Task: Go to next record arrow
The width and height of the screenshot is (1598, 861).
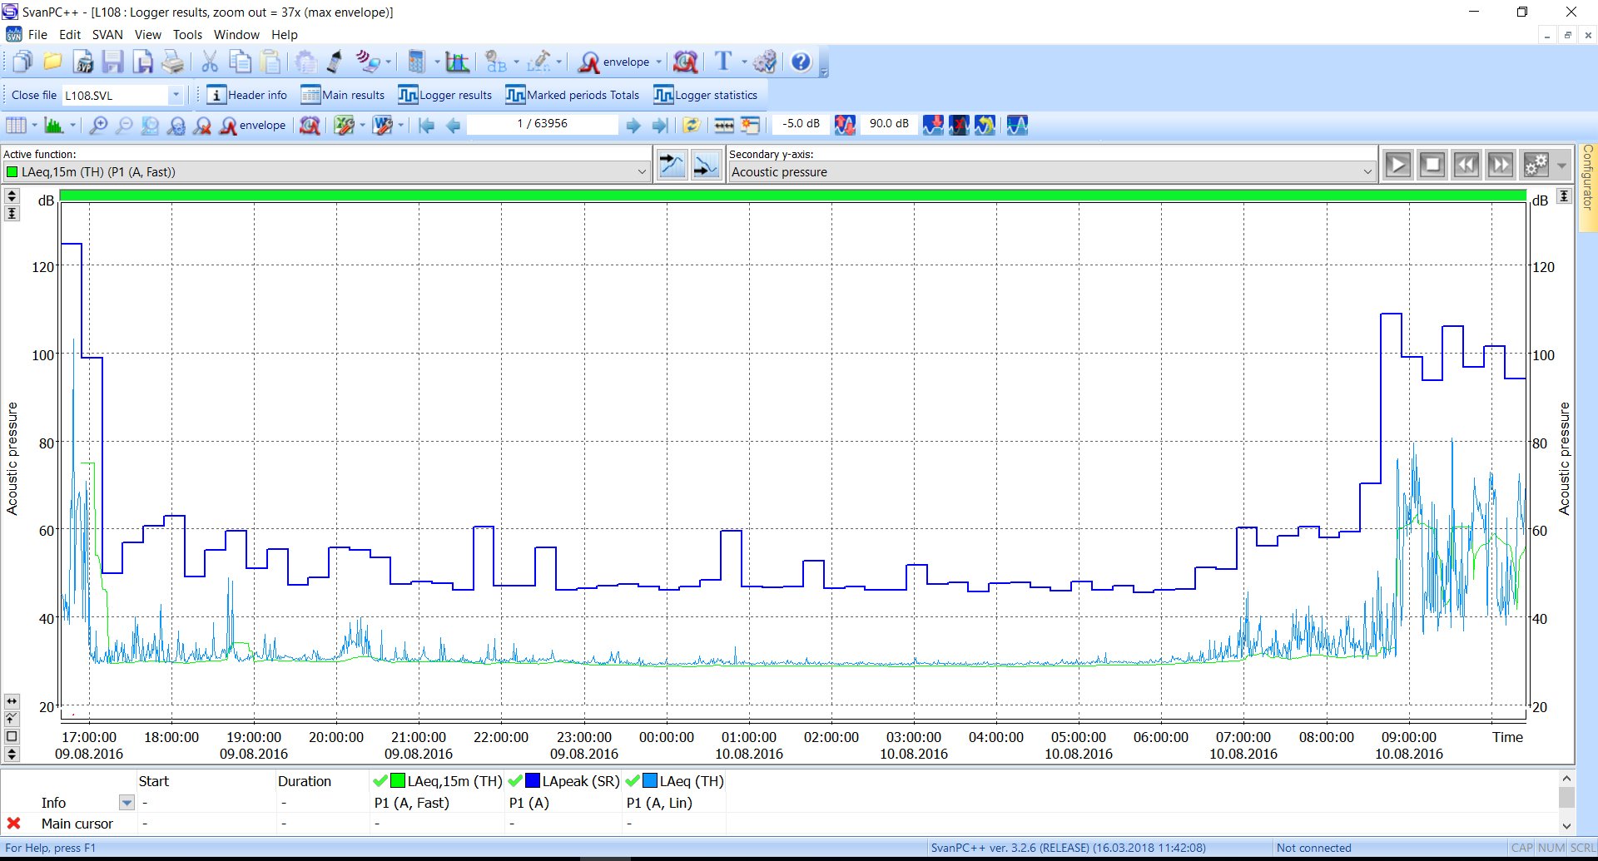Action: click(x=633, y=126)
